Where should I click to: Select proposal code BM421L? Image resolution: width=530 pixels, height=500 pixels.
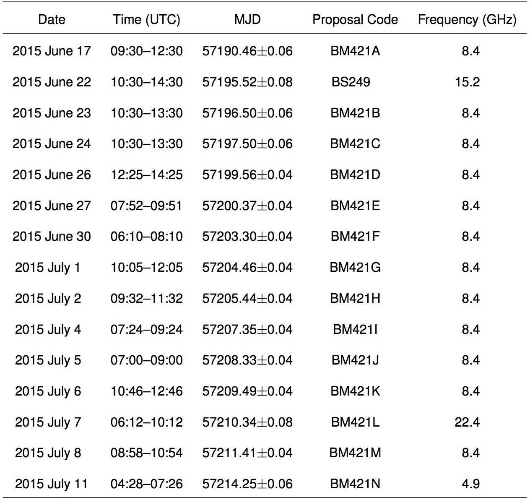tap(355, 422)
